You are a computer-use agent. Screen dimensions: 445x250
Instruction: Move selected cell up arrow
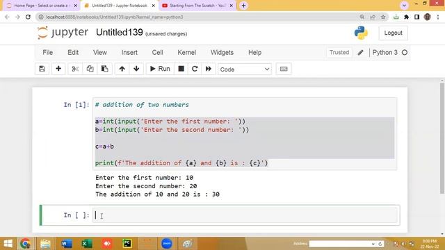[122, 69]
